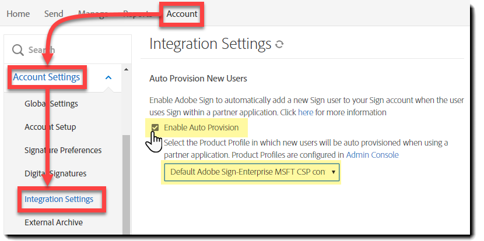Click the search magnifier icon
Image resolution: width=484 pixels, height=241 pixels.
pyautogui.click(x=18, y=50)
